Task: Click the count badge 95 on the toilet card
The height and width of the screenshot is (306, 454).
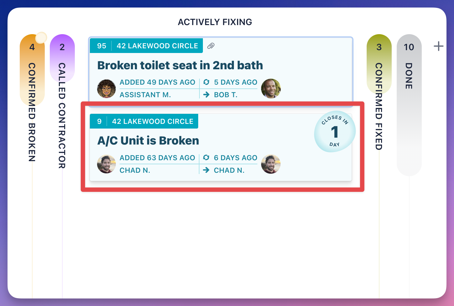Action: pos(102,46)
